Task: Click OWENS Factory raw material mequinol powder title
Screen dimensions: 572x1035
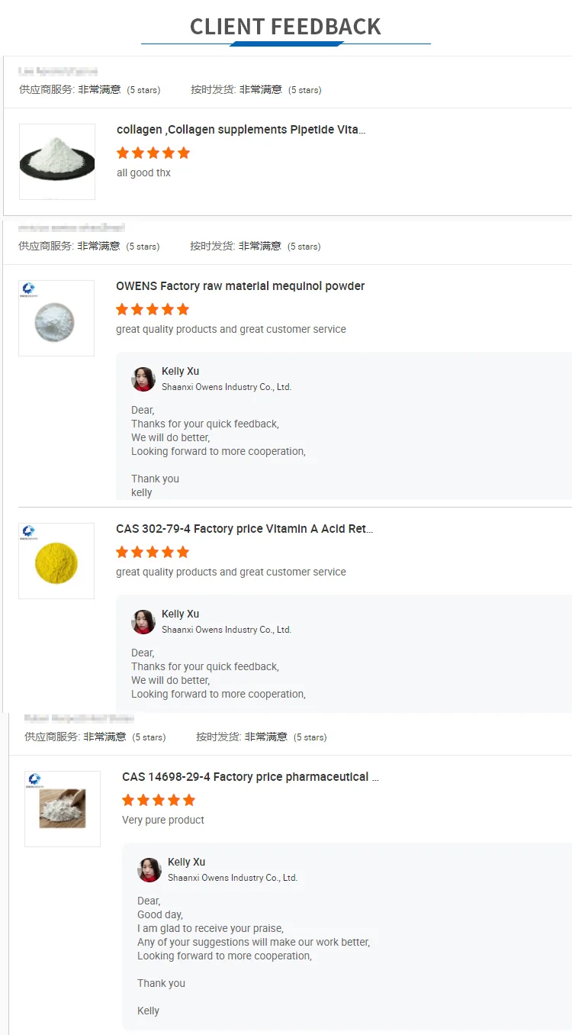Action: (x=240, y=286)
